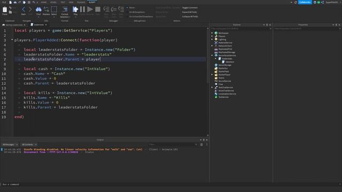Click the Step Out debugger icon

click(121, 10)
